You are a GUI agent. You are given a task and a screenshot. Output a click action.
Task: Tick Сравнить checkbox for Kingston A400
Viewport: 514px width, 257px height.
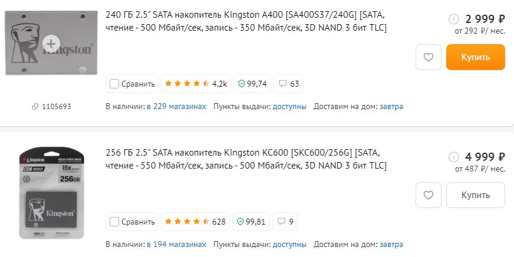point(114,84)
